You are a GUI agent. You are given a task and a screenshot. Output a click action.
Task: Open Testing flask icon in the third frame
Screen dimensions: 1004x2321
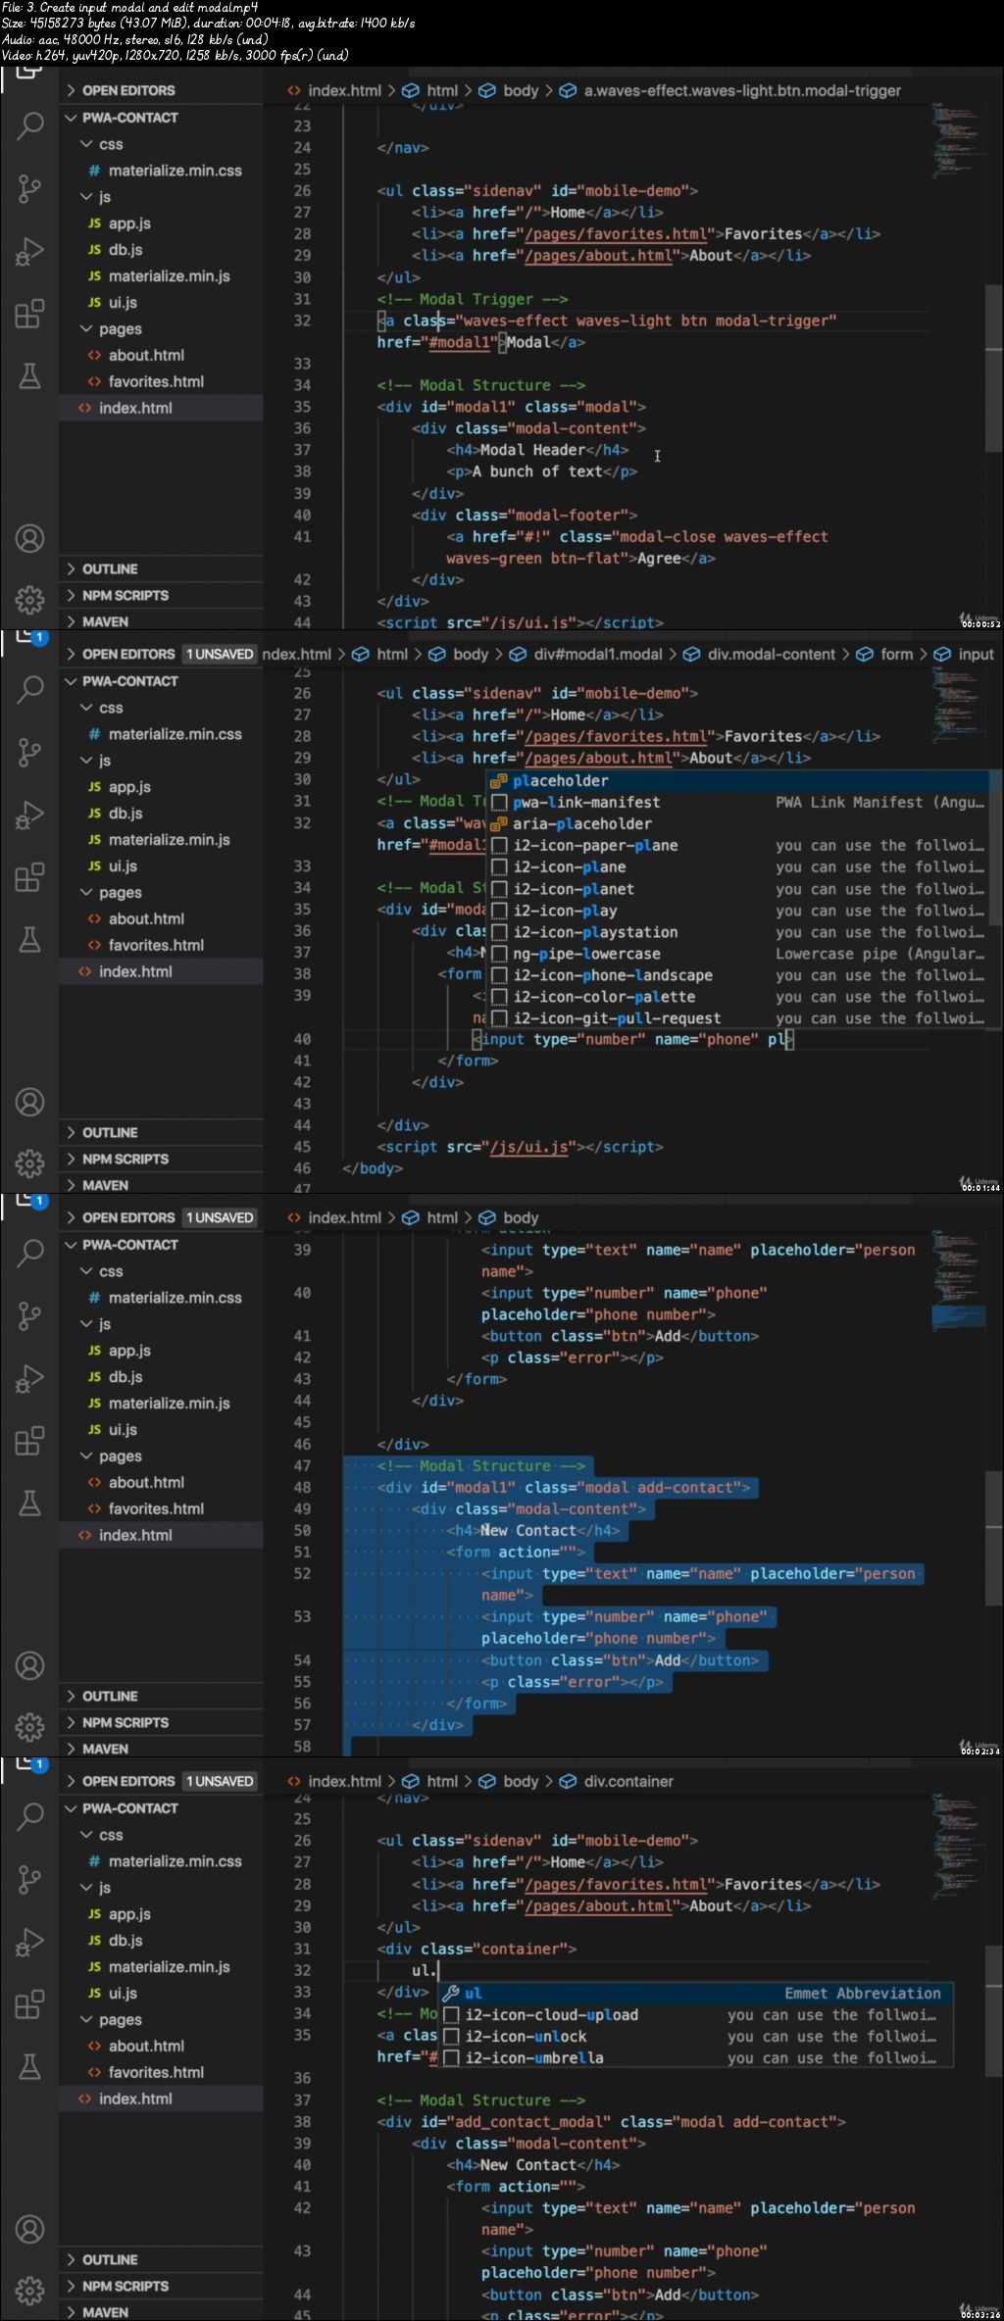[x=30, y=1503]
